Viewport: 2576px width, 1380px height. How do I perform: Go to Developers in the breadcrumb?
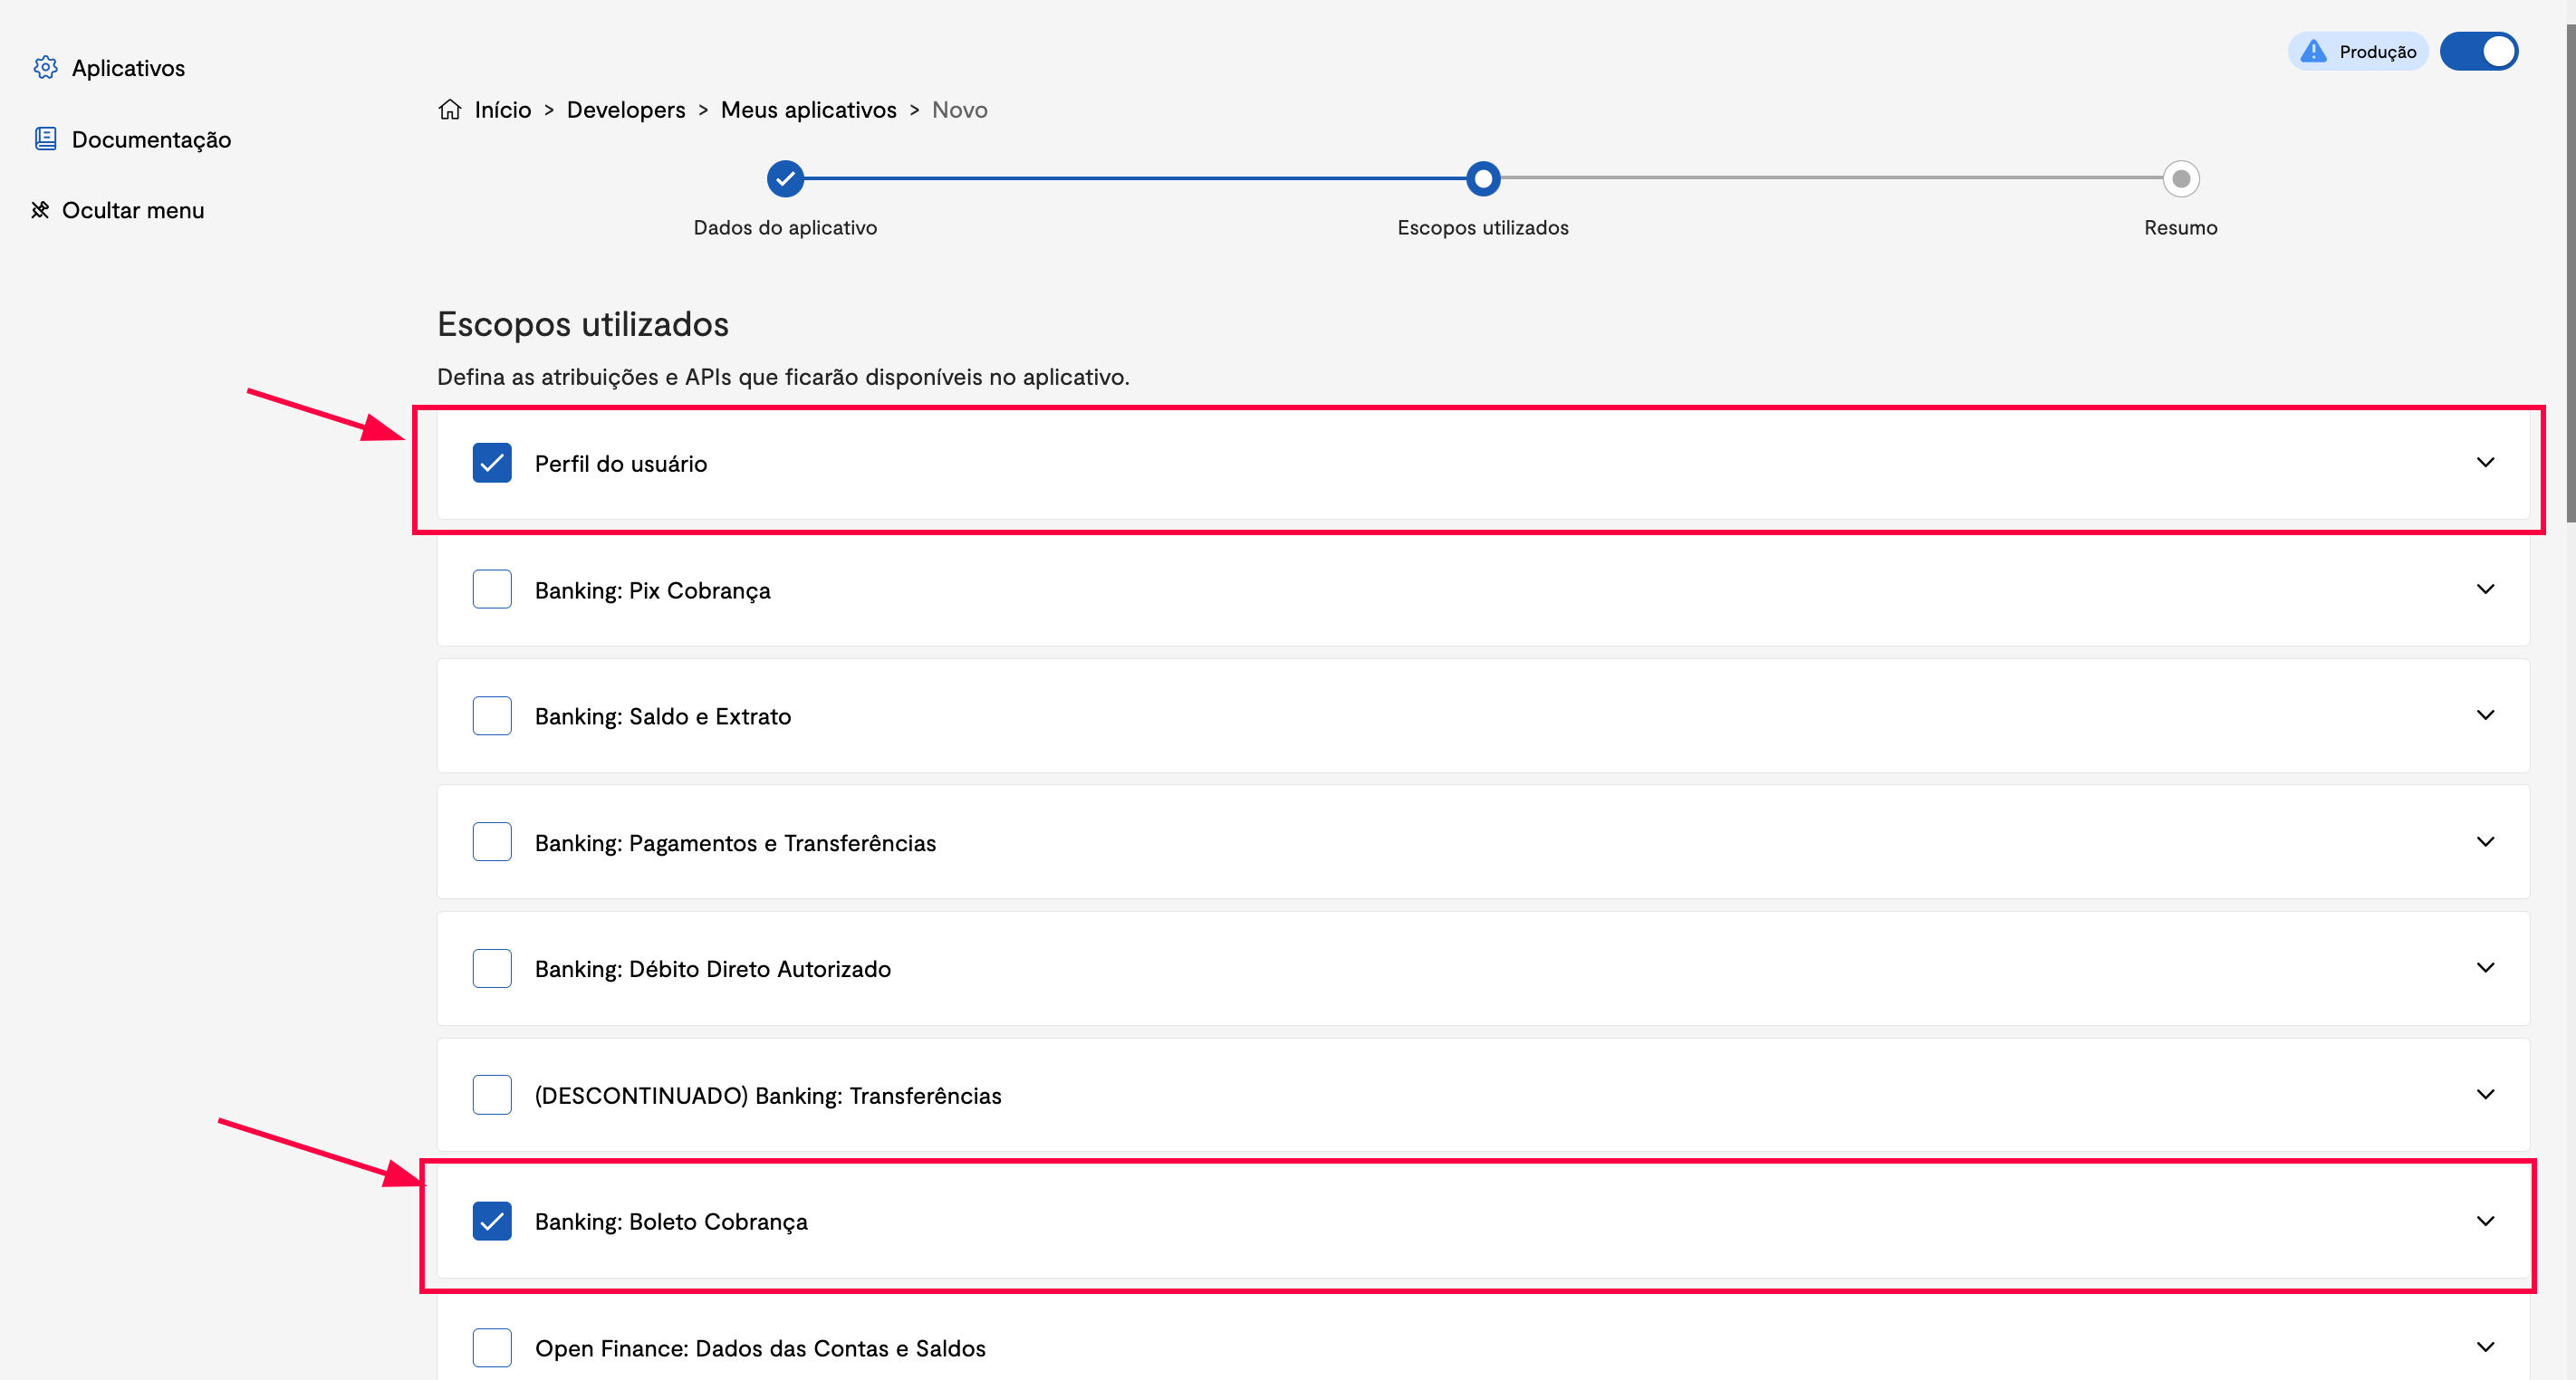point(626,110)
